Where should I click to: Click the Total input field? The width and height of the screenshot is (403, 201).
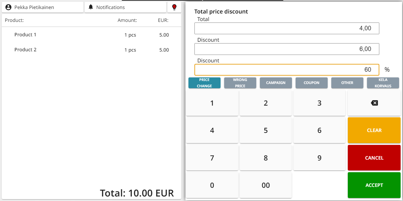pyautogui.click(x=287, y=28)
